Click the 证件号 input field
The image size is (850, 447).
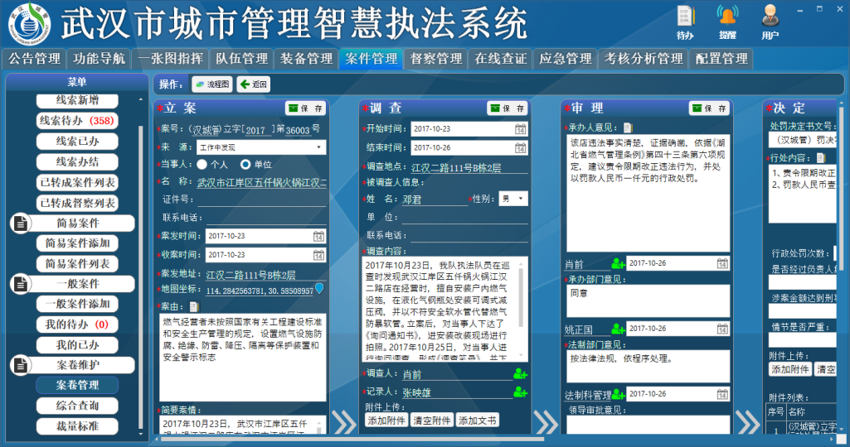click(261, 199)
